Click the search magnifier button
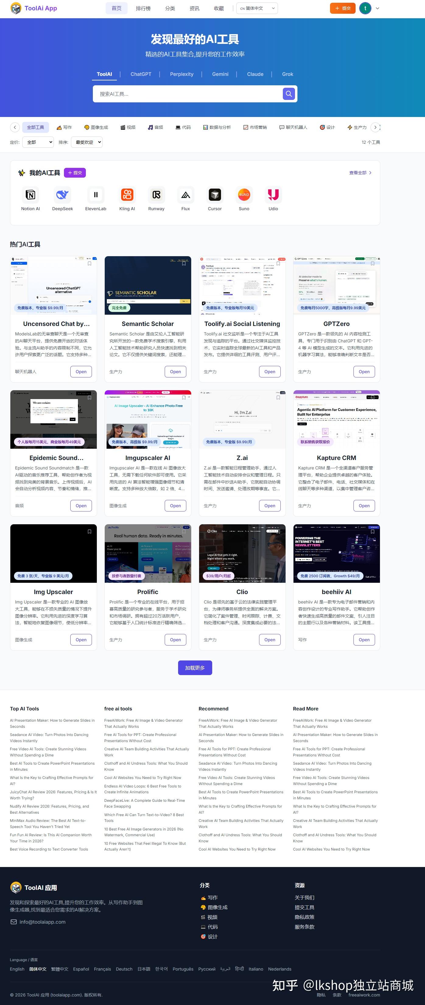 (x=289, y=94)
